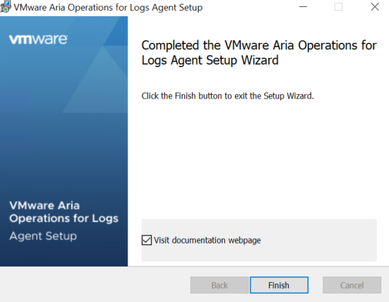Viewport: 389px width, 302px height.
Task: Click the 'VMware Aria Operations for Logs' banner text
Action: coord(64,212)
